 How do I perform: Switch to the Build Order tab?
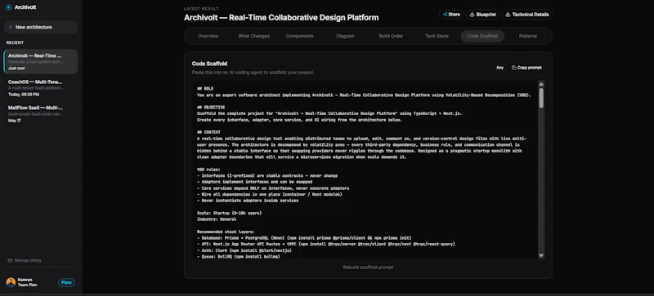[x=391, y=36]
